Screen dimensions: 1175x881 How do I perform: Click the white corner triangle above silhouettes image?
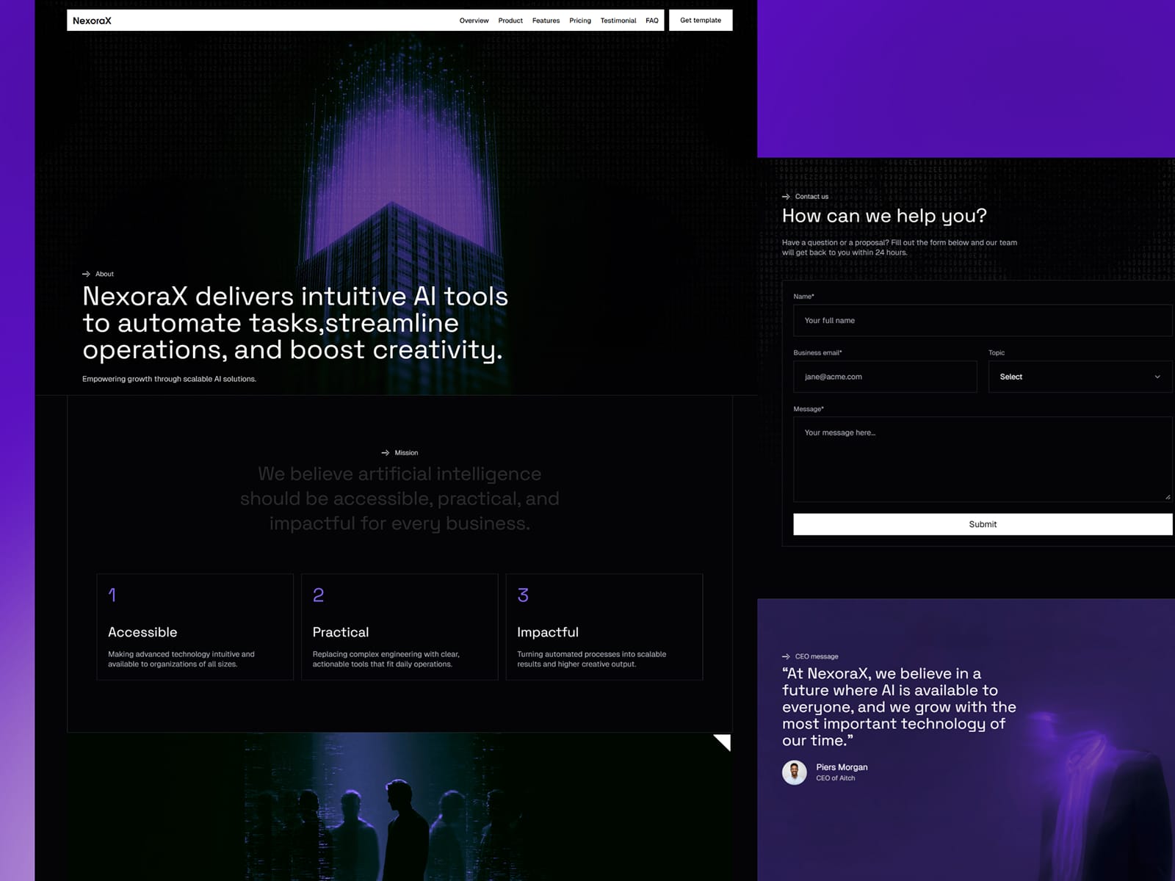[x=724, y=741]
